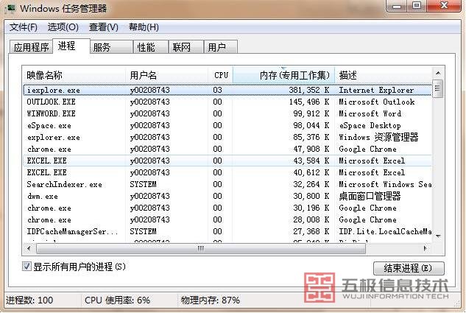Click the horizontal scrollbar left arrow

(29, 248)
